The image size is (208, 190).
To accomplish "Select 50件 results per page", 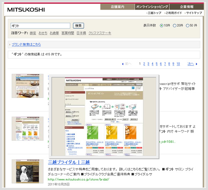I will coord(188,25).
